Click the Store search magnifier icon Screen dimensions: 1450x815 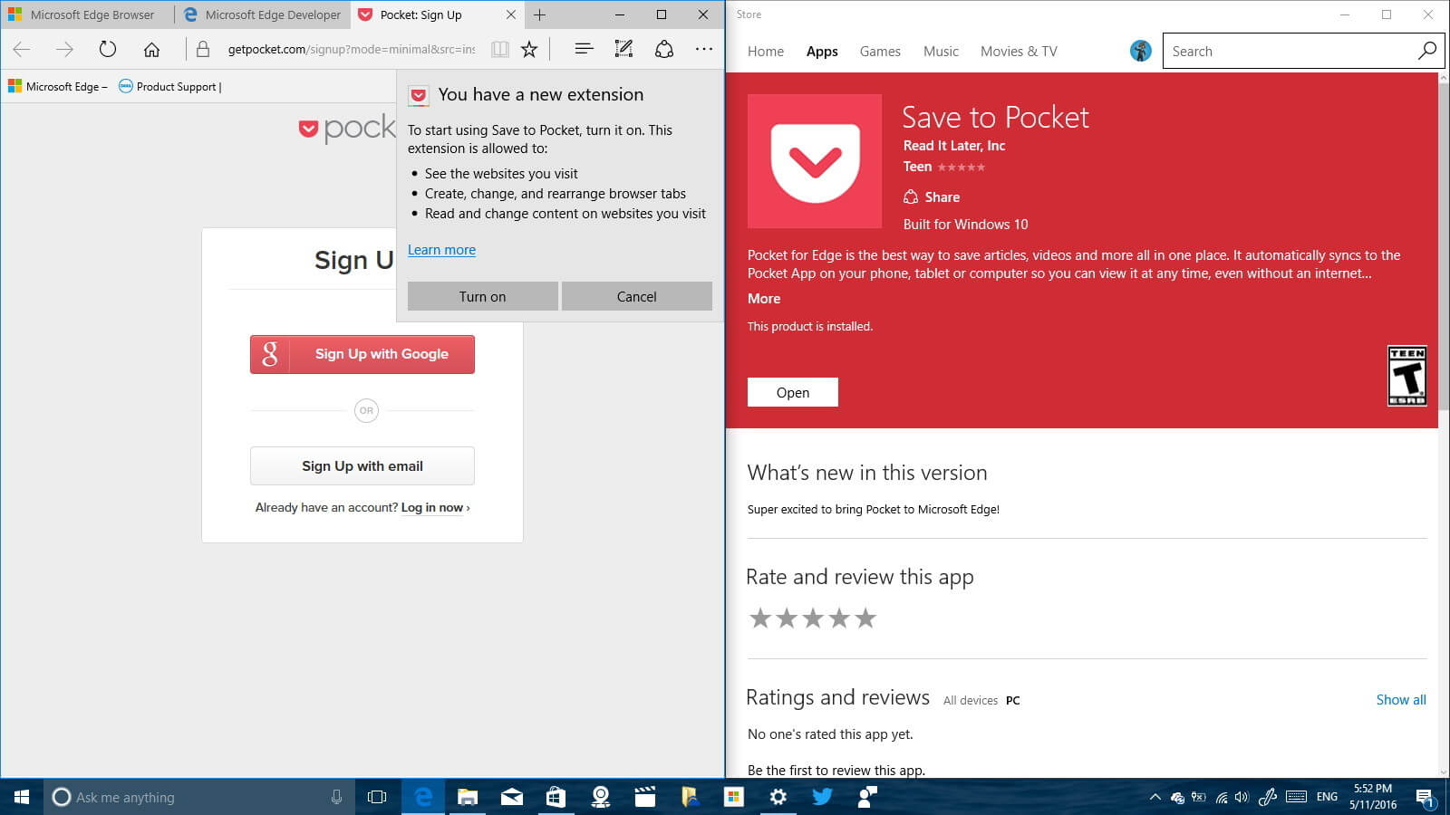point(1426,51)
